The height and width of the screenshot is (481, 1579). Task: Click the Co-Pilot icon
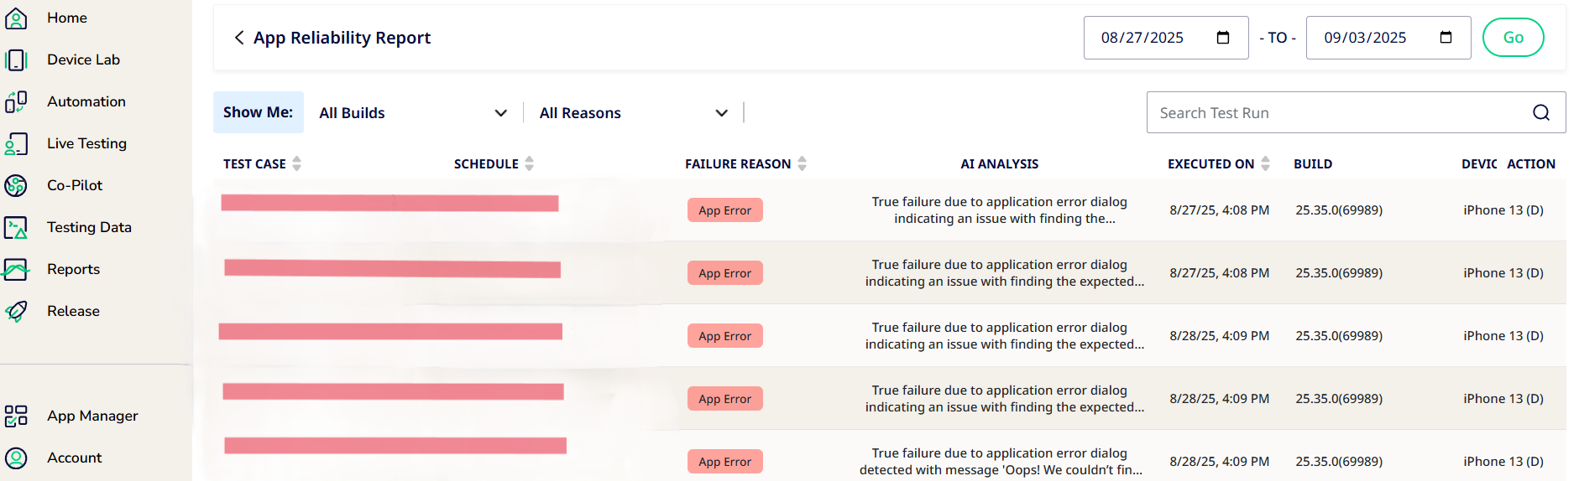tap(16, 185)
